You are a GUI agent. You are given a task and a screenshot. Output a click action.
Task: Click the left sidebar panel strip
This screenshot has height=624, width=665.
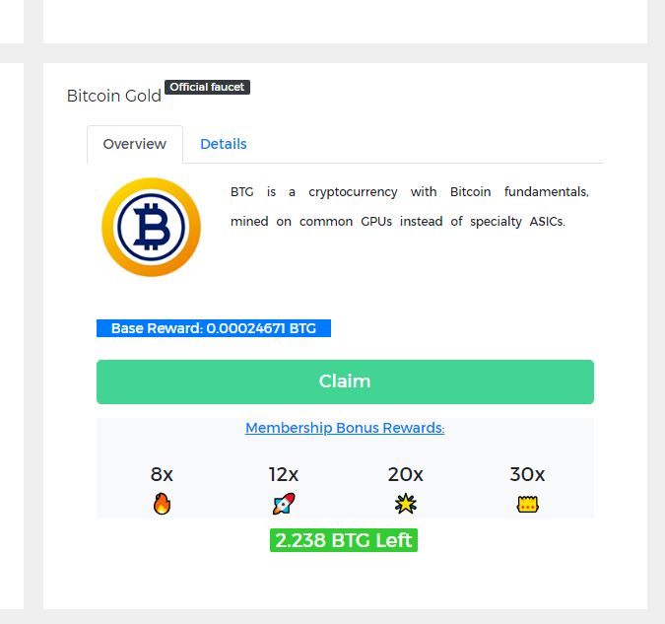coord(12,335)
